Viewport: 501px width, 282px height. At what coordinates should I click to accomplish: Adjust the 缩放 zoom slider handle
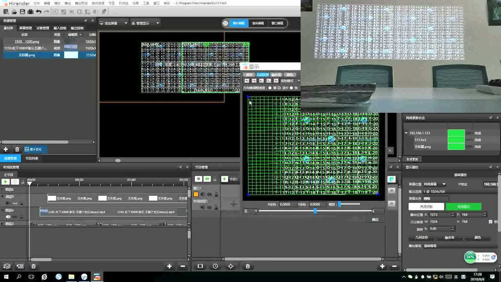tap(339, 204)
